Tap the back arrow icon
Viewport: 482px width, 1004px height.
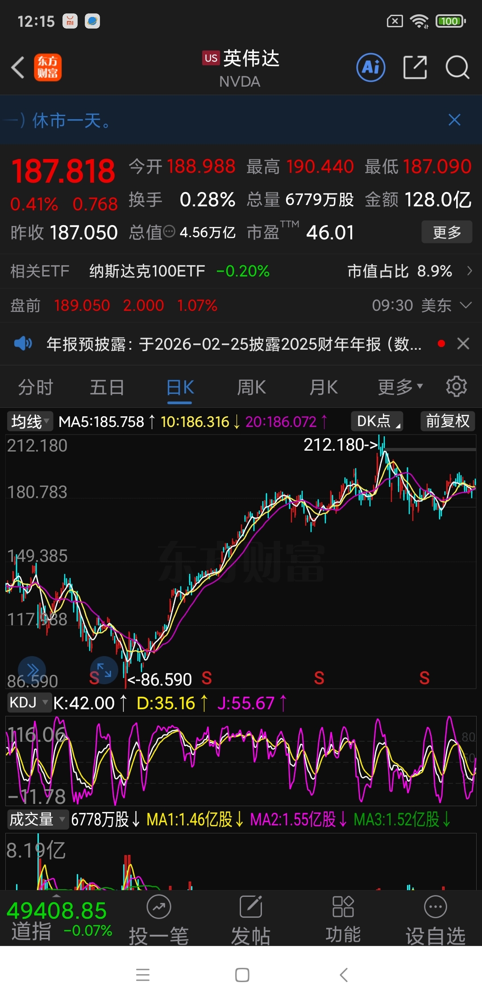click(x=18, y=68)
